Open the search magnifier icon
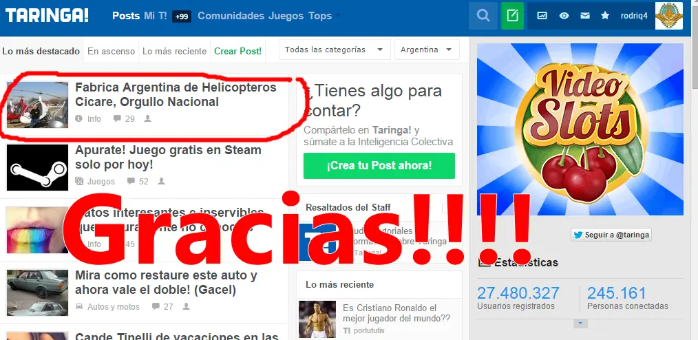 tap(483, 16)
